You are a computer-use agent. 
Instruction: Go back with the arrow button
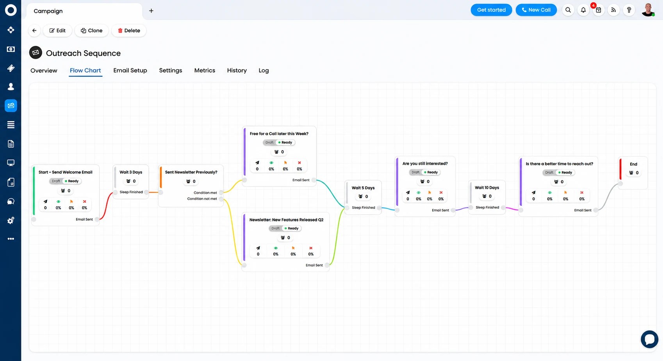pos(34,30)
